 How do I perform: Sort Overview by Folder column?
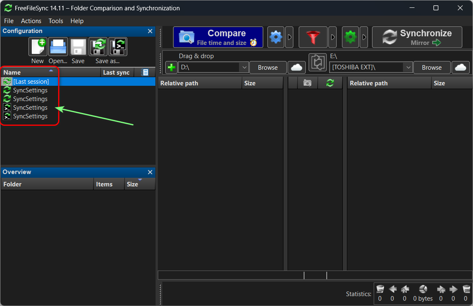[47, 184]
